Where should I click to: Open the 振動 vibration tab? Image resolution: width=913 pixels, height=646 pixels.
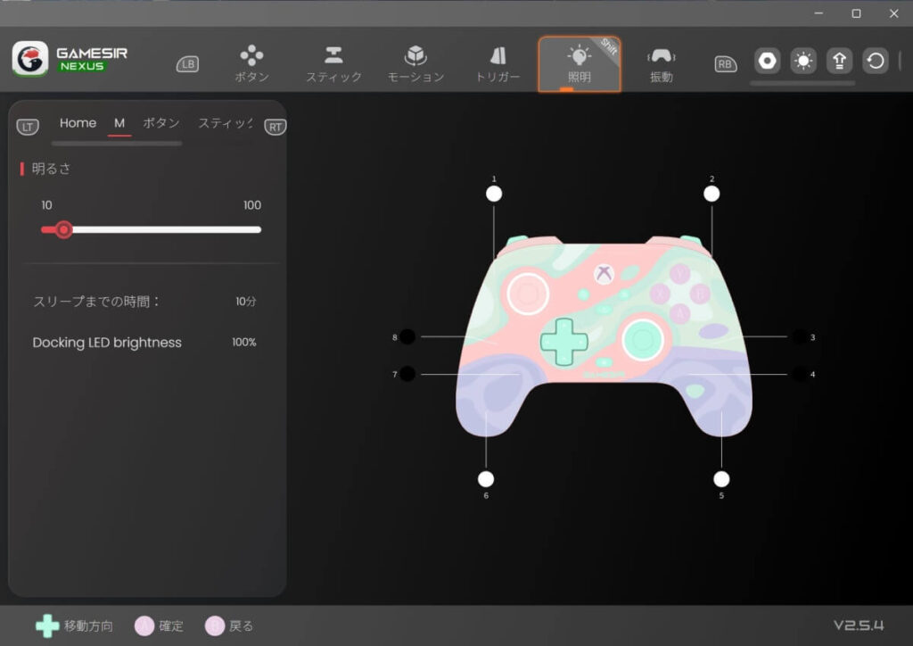tap(662, 64)
